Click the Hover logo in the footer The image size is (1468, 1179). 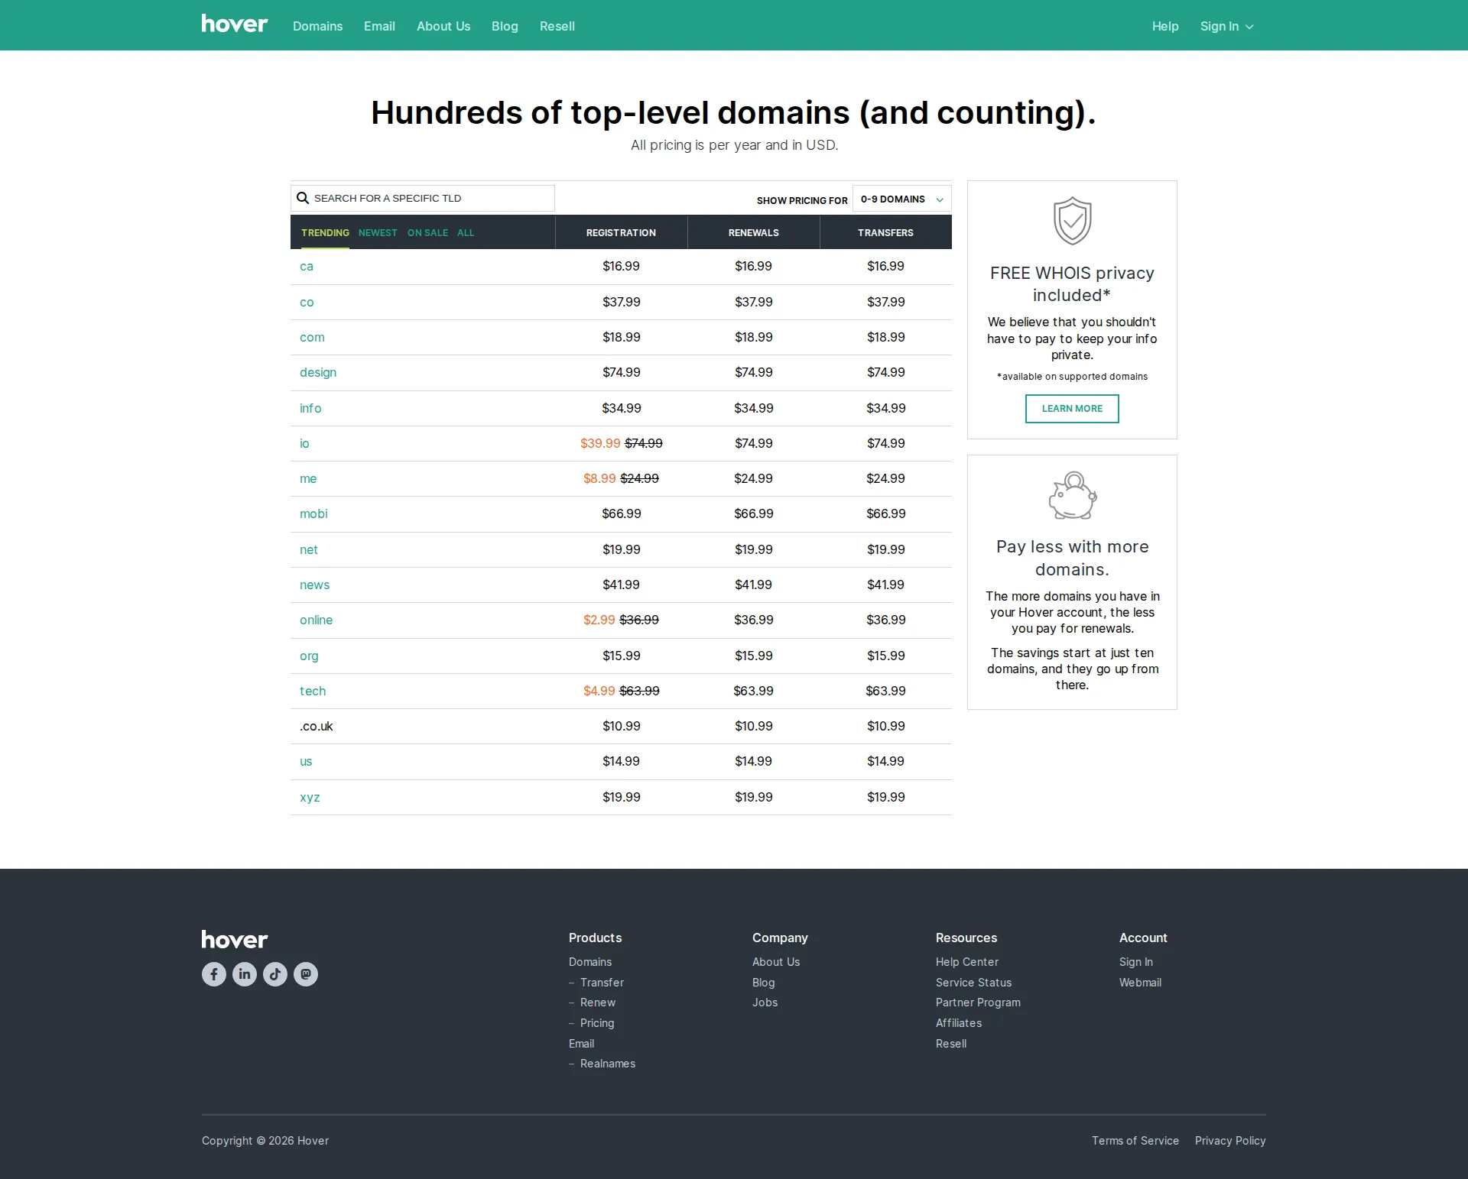click(234, 939)
